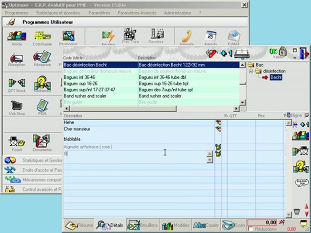This screenshot has width=311, height=233.
Task: Expand Control avancés section
Action: [33, 189]
